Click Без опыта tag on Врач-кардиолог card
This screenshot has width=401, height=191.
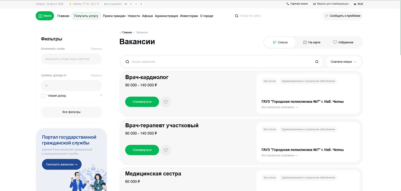pos(270,81)
